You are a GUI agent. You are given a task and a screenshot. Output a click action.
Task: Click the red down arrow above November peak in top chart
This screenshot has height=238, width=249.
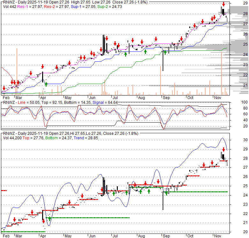click(x=223, y=4)
